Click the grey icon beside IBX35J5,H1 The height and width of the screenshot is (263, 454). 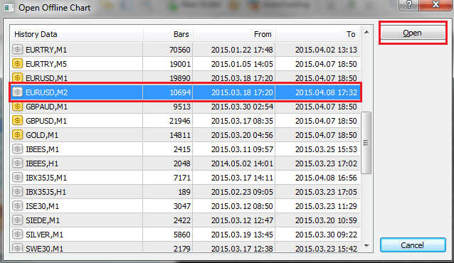coord(17,191)
